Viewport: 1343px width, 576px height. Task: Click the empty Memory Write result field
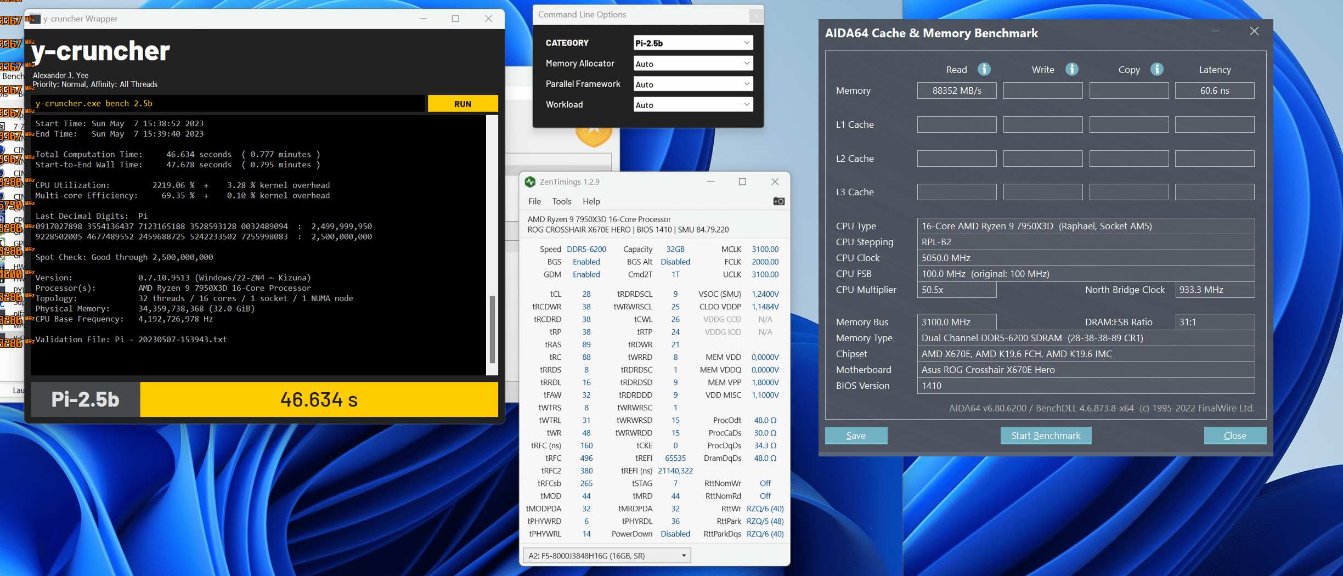point(1043,91)
